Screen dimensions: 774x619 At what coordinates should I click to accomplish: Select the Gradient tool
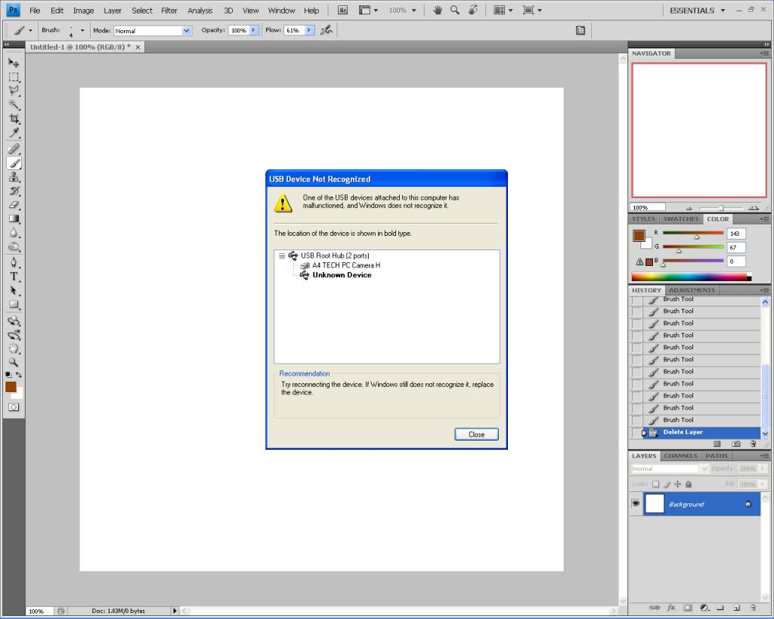[x=14, y=218]
